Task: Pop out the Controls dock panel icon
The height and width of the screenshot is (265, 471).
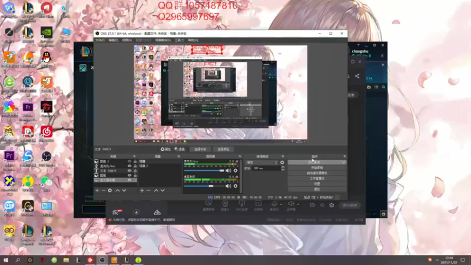Action: pyautogui.click(x=344, y=156)
